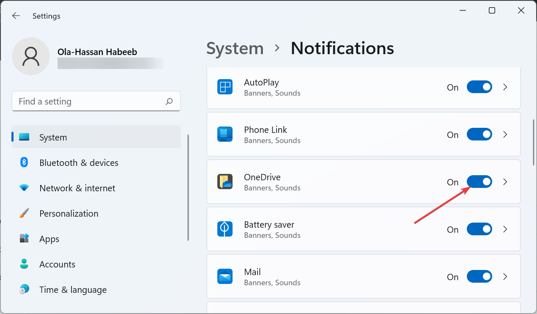Click Banners, Sounds text under OneDrive
The image size is (537, 314).
tap(272, 188)
